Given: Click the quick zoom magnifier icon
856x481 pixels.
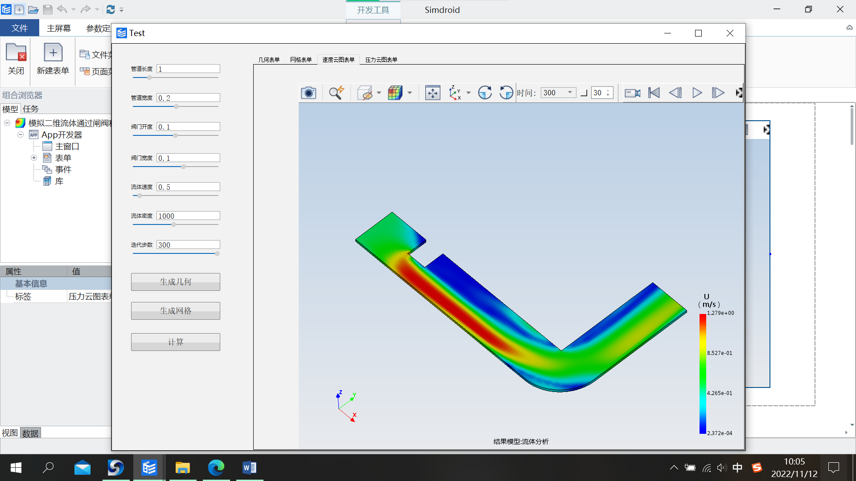Looking at the screenshot, I should tap(337, 93).
